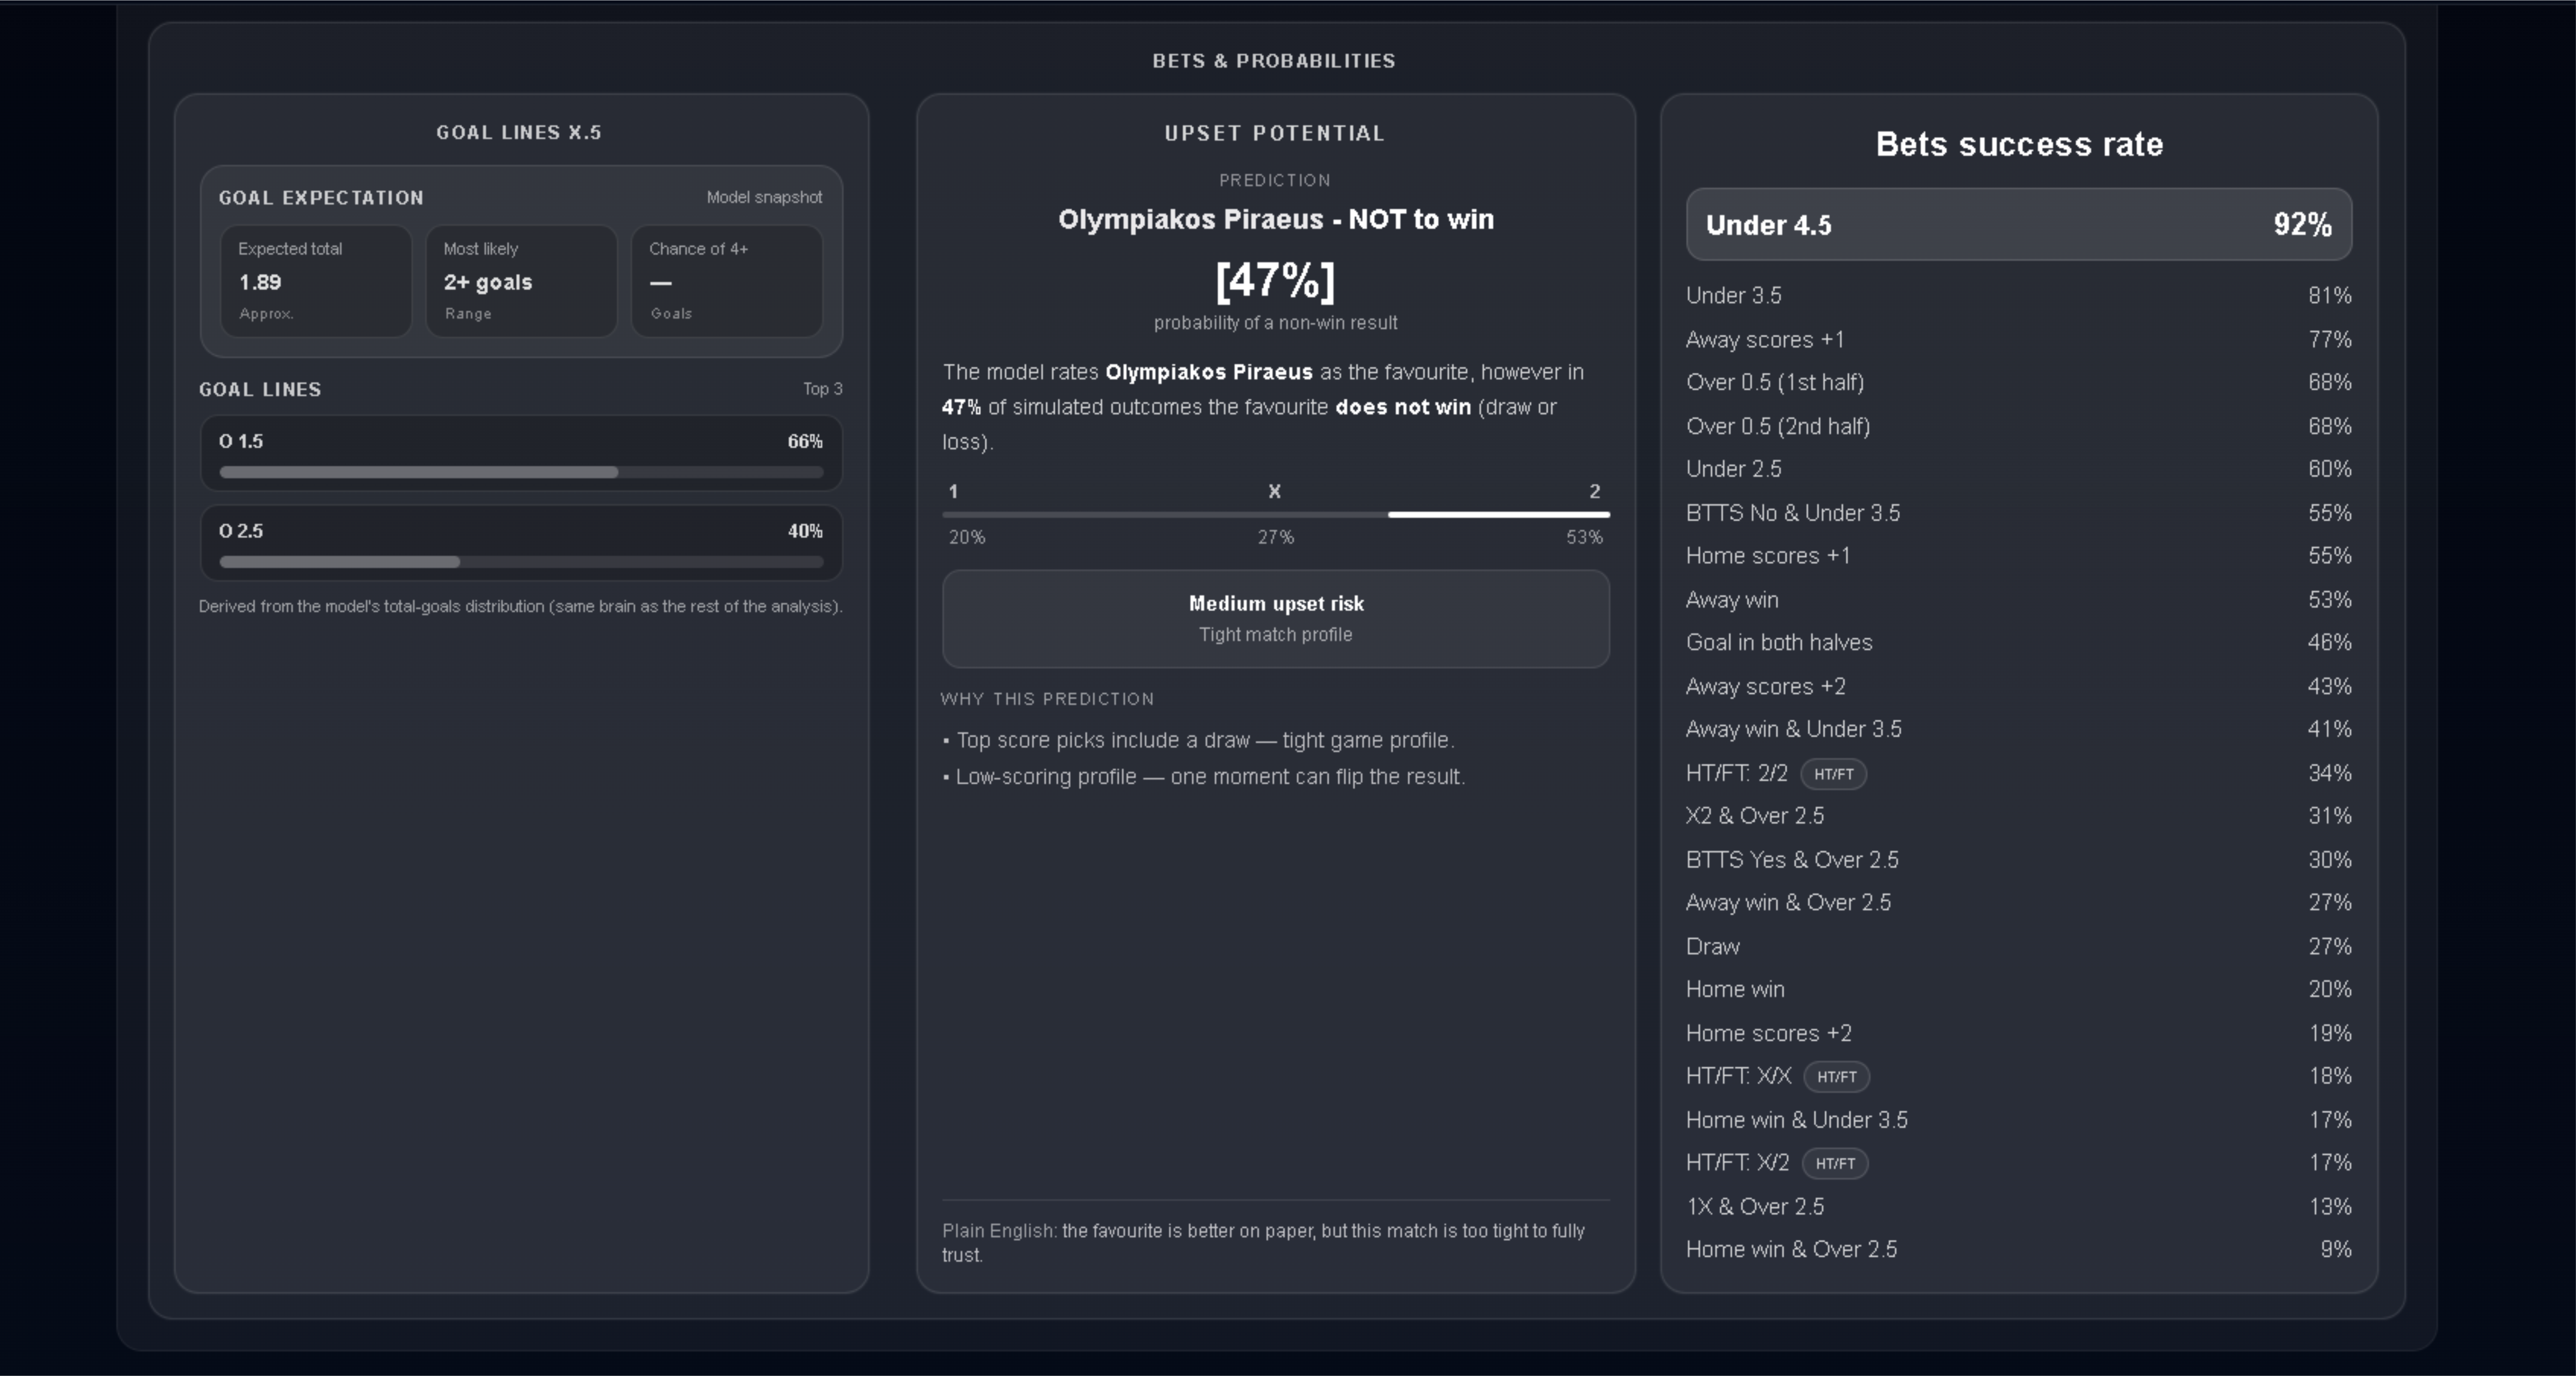Open the Chance of 4+ card
The image size is (2576, 1376).
pyautogui.click(x=727, y=281)
